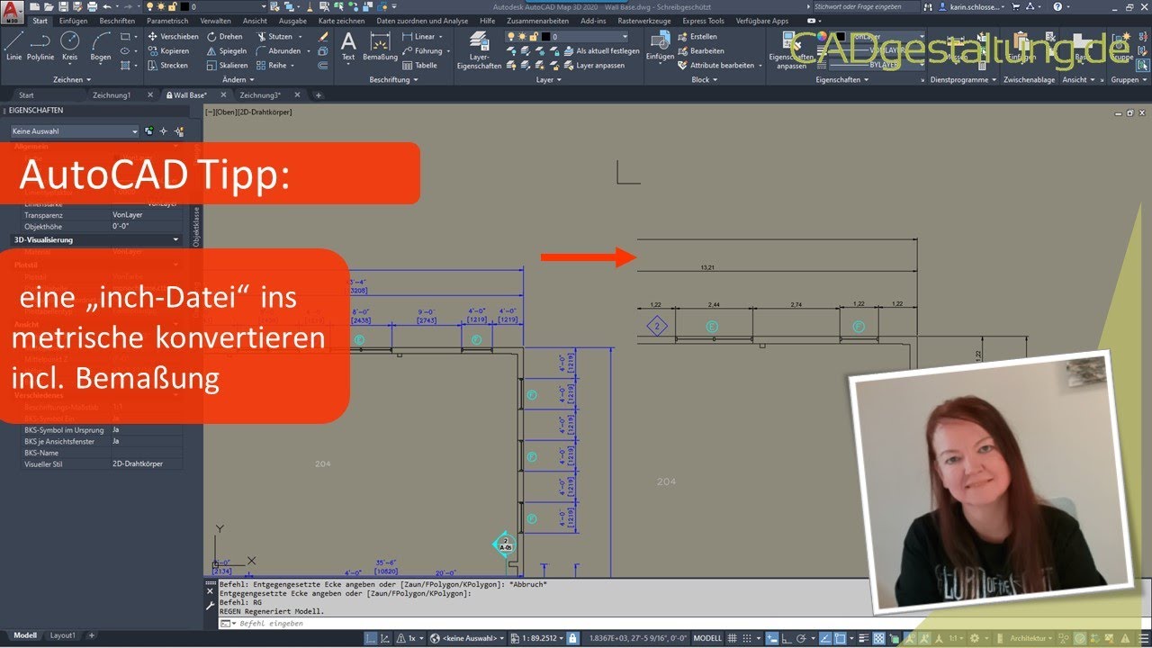Click the Drehen rotate tool
Viewport: 1152px width, 648px height.
coord(225,37)
